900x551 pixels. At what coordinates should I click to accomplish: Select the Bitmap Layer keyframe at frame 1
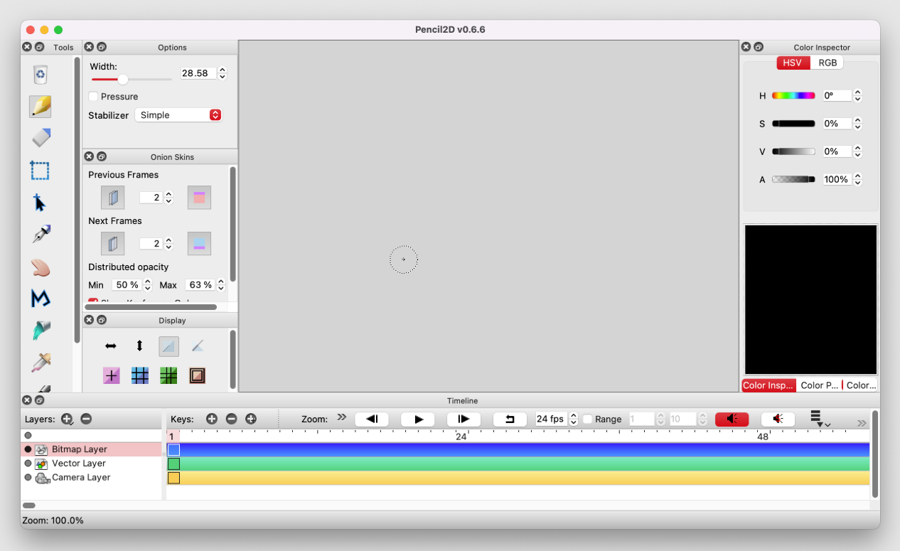pyautogui.click(x=173, y=450)
